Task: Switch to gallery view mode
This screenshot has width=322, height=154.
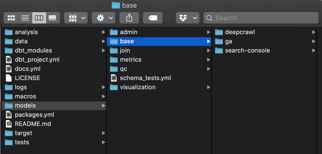Action: click(53, 18)
